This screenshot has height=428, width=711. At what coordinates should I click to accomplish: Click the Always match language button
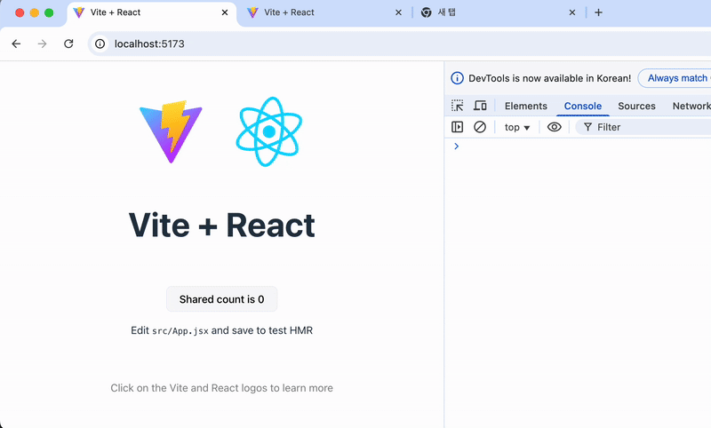pos(675,78)
